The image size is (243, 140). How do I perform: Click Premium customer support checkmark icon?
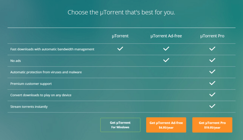coord(212,83)
